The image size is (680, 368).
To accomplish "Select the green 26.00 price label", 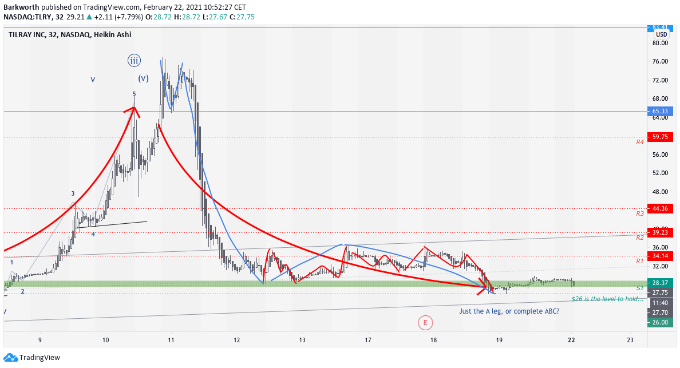I will (x=660, y=322).
